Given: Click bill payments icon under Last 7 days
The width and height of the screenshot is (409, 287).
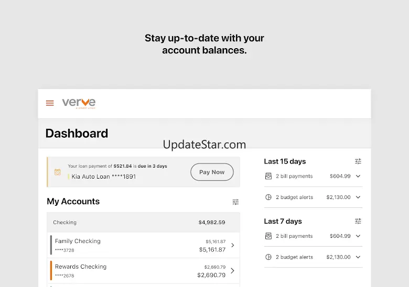Looking at the screenshot, I should click(268, 236).
